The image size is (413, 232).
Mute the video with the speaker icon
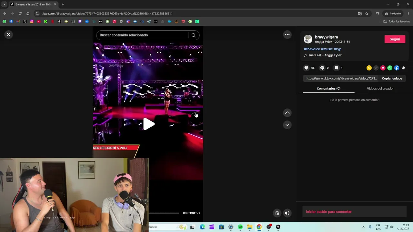coord(287,213)
